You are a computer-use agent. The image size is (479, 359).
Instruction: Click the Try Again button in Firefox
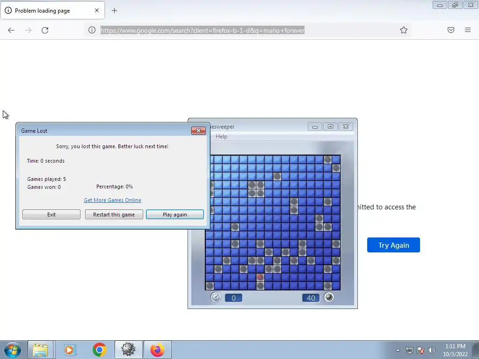393,245
